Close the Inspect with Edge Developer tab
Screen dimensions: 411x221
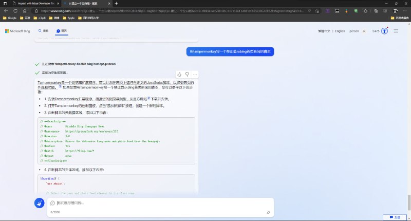coord(58,4)
